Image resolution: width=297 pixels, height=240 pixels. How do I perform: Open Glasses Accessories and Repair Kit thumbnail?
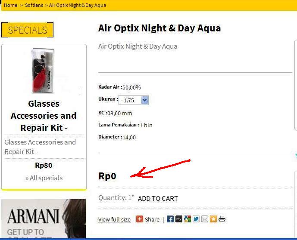pyautogui.click(x=44, y=71)
